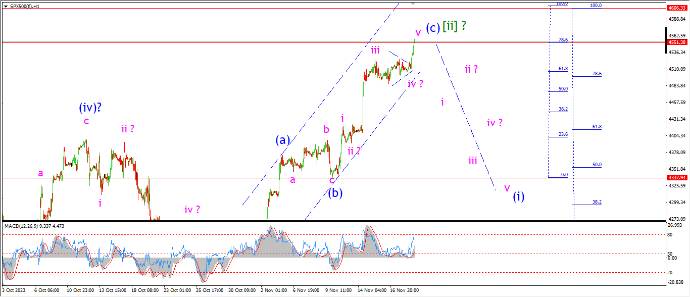Select the blue (a) wave label
690x297 pixels.
click(x=283, y=140)
